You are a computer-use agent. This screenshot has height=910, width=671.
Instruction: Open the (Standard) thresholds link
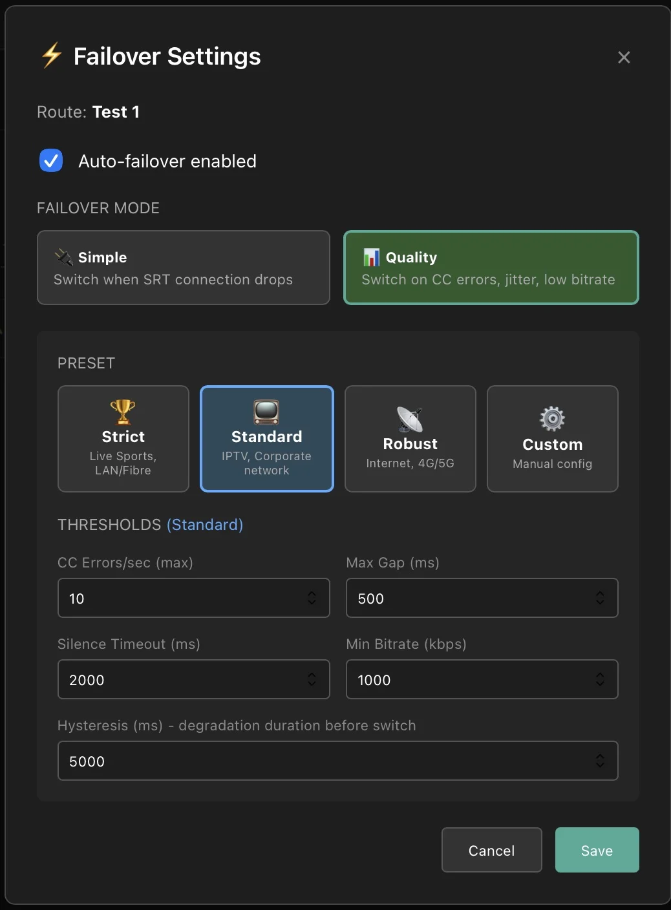pos(205,525)
